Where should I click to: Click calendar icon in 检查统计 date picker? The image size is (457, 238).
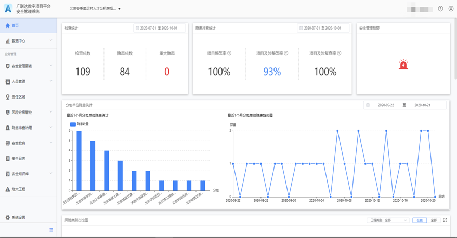pos(137,28)
